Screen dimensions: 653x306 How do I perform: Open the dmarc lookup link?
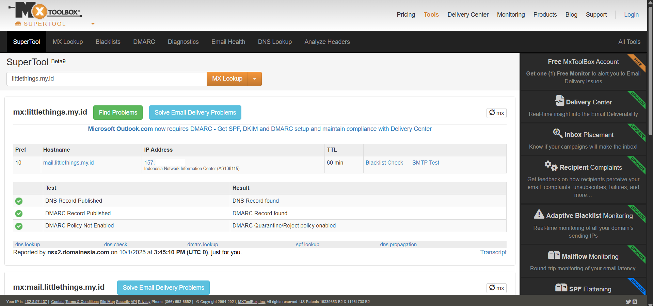(x=203, y=244)
